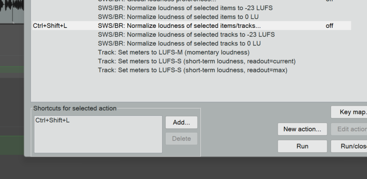The height and width of the screenshot is (179, 367).
Task: Select 'Normalize loudness of selected items to -23 LUFS' action
Action: click(x=185, y=8)
